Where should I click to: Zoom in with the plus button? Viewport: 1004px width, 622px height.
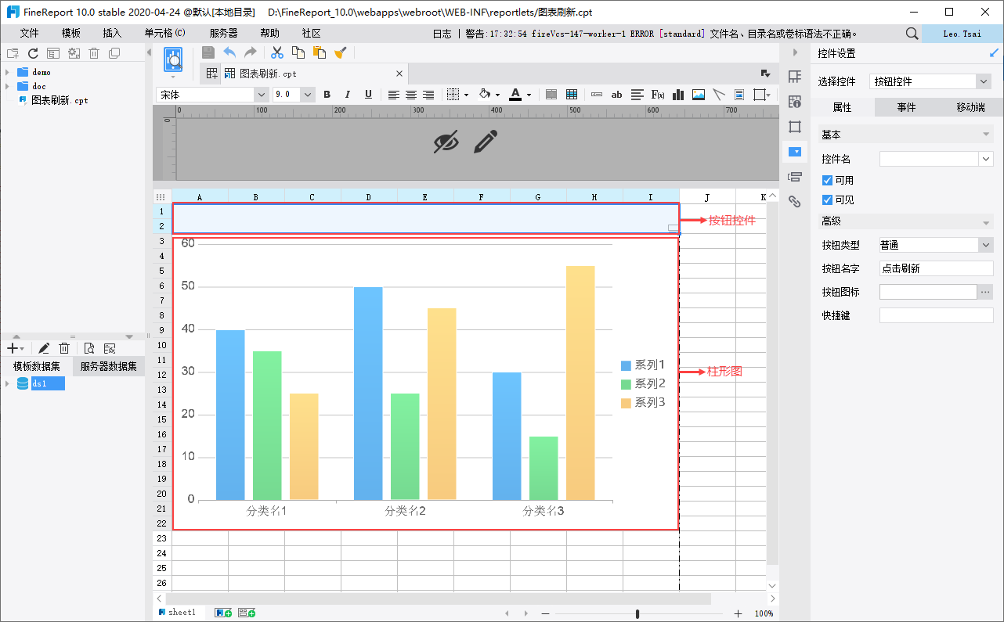coord(738,613)
